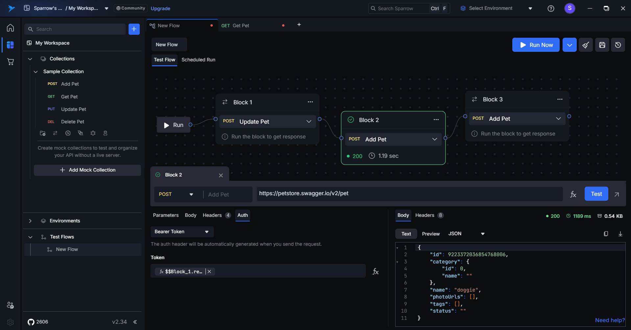Open the Headers tab in request panel
631x330 pixels.
pyautogui.click(x=212, y=215)
